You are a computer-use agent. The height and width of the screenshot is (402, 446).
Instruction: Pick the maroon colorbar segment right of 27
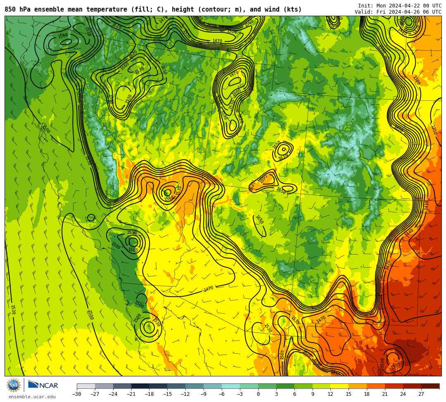(x=431, y=386)
